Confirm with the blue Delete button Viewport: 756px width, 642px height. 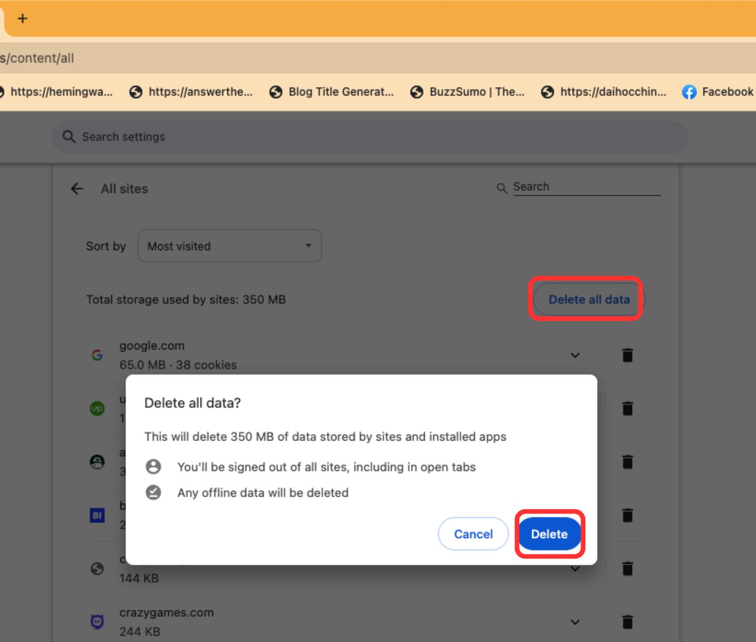[x=549, y=534]
